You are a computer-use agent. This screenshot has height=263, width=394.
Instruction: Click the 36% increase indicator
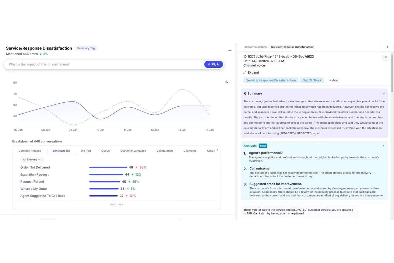(141, 167)
